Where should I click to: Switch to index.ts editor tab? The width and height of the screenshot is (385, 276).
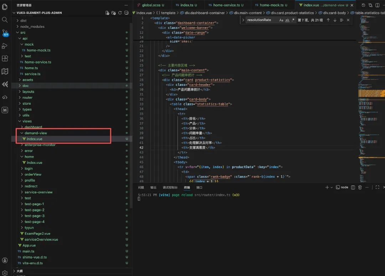[x=186, y=5]
